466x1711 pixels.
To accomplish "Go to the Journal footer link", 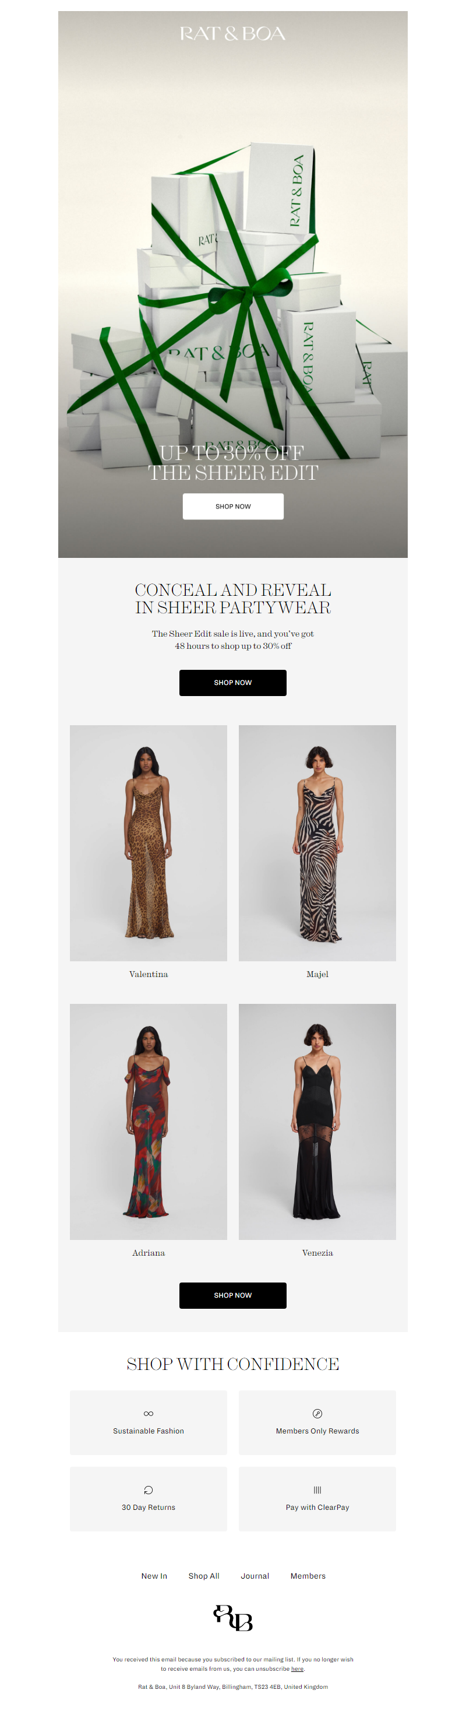I will coord(255,1576).
